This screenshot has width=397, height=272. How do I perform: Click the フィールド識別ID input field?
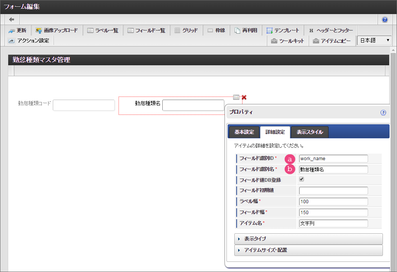tap(333, 159)
